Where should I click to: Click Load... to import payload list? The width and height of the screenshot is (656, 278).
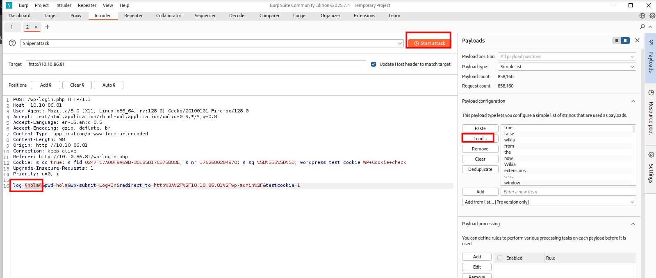tap(480, 139)
